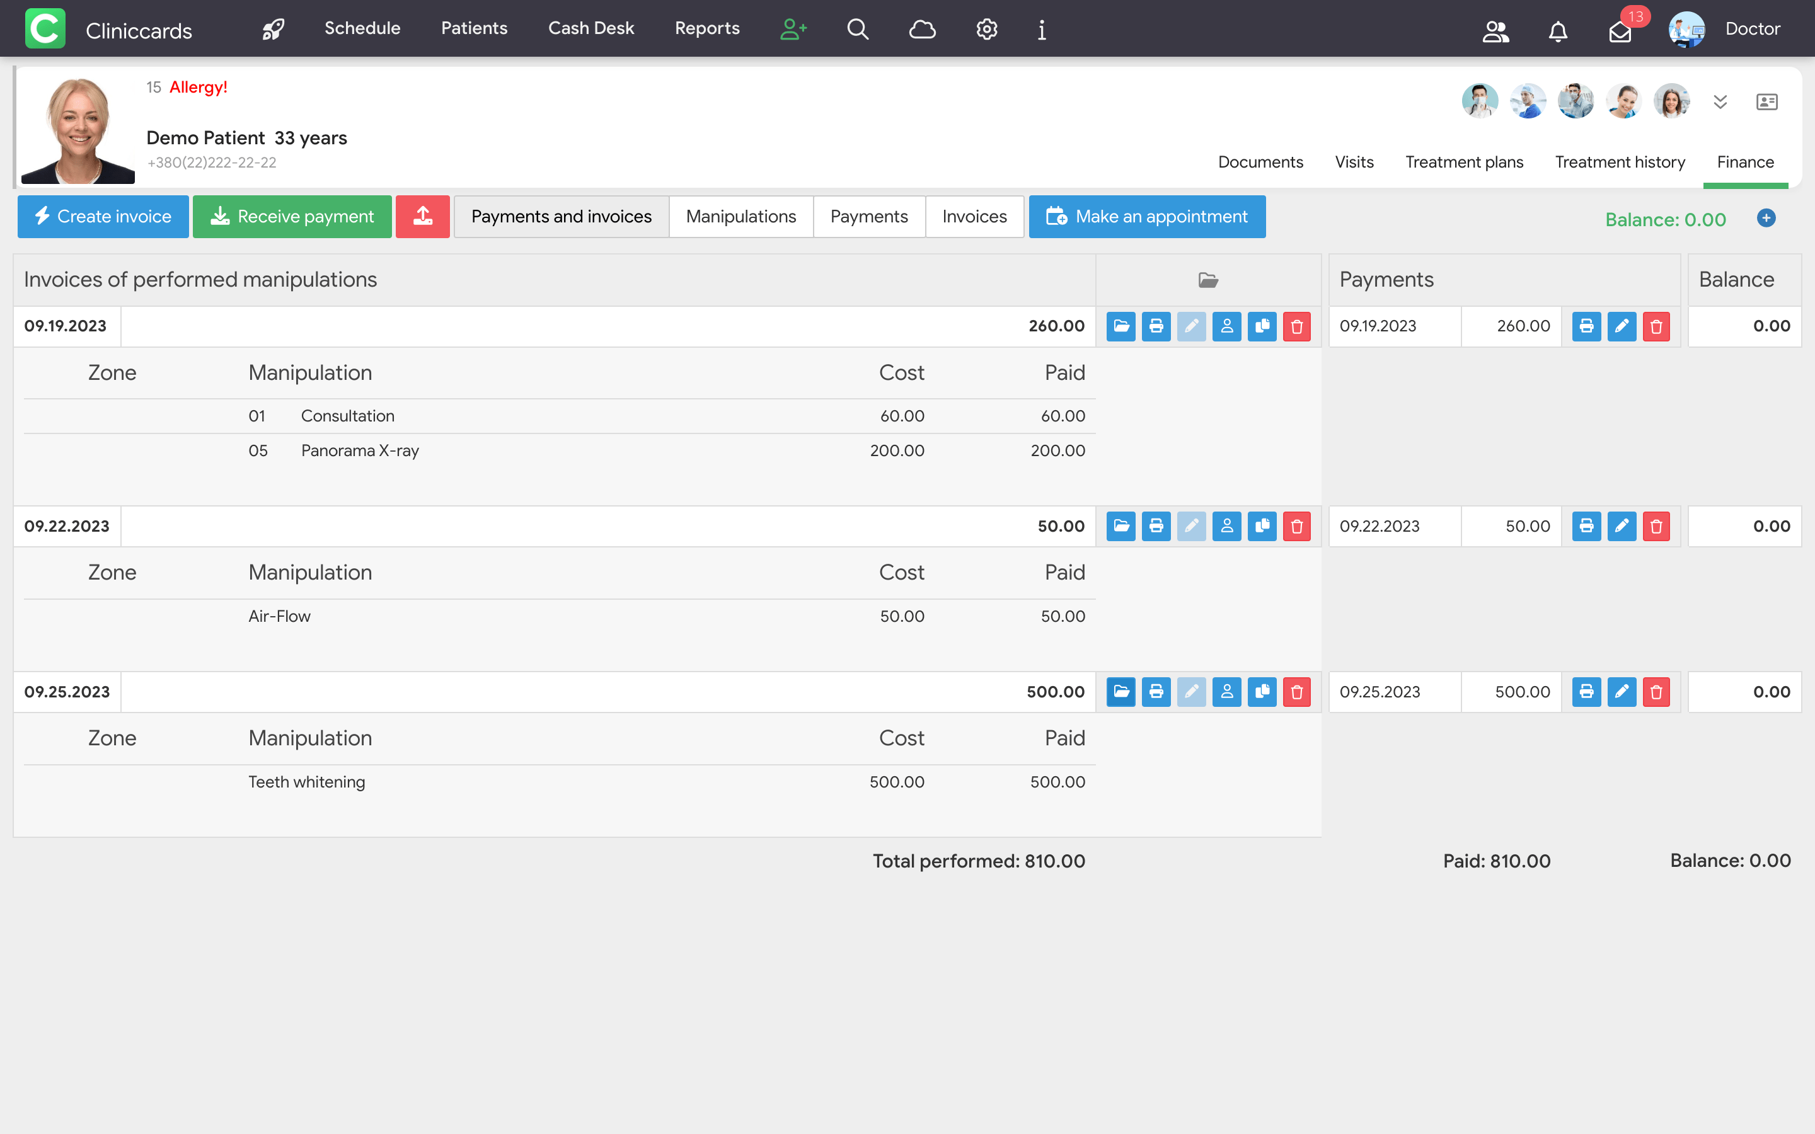Delete the 09.19.2023 invoice with trash icon
The width and height of the screenshot is (1815, 1134).
pos(1297,326)
